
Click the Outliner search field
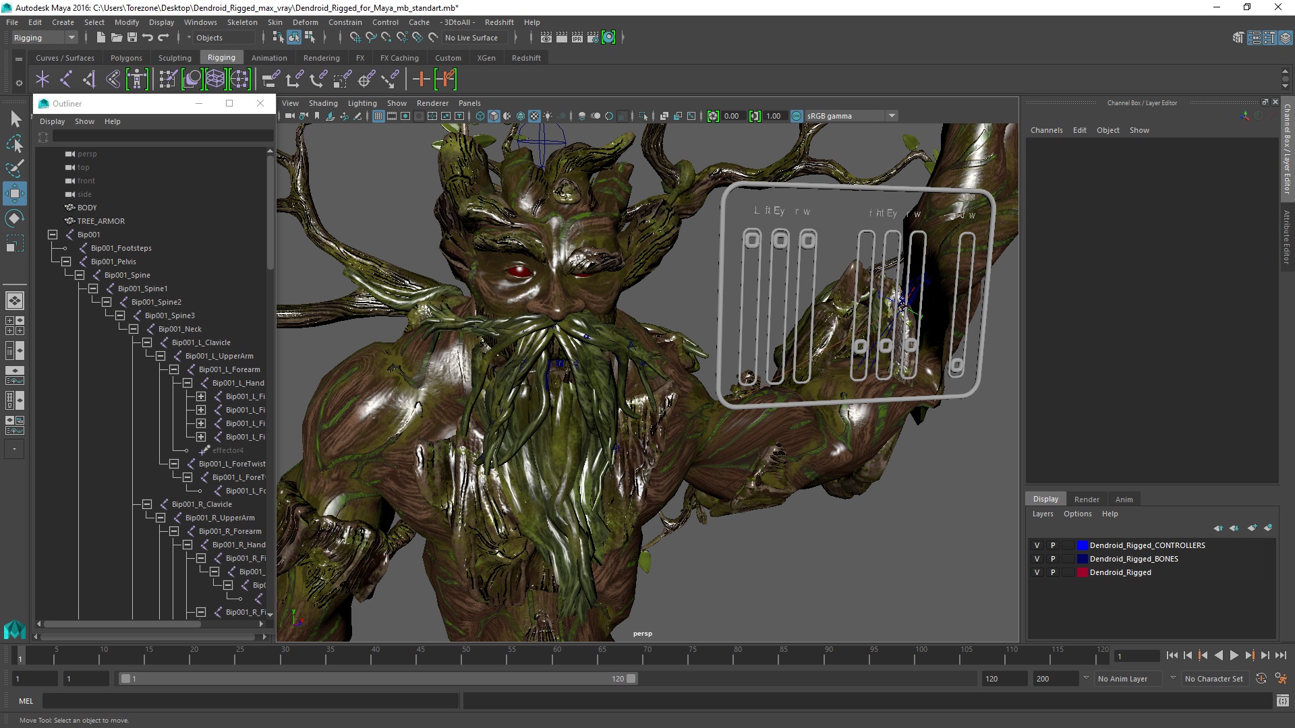pos(163,137)
